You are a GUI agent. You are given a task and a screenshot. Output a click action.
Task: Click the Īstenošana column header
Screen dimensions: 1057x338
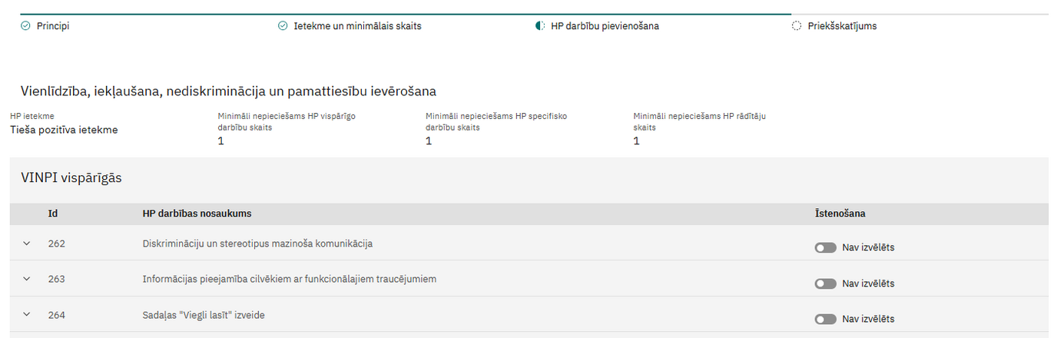pos(840,214)
